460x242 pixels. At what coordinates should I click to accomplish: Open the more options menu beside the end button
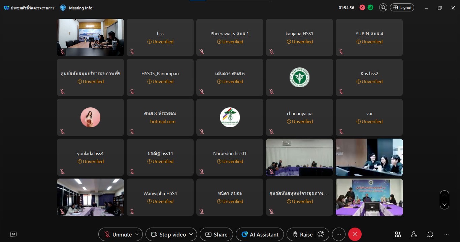[x=339, y=235]
